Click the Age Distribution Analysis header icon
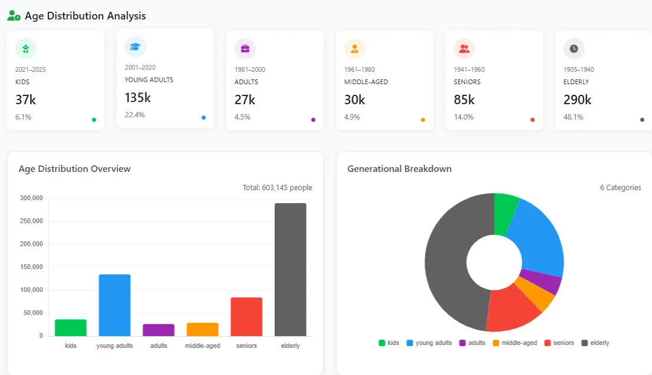The height and width of the screenshot is (375, 652). click(x=14, y=16)
